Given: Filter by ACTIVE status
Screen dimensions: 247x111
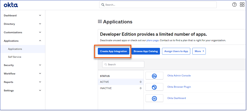Looking at the screenshot, I should 121,82.
